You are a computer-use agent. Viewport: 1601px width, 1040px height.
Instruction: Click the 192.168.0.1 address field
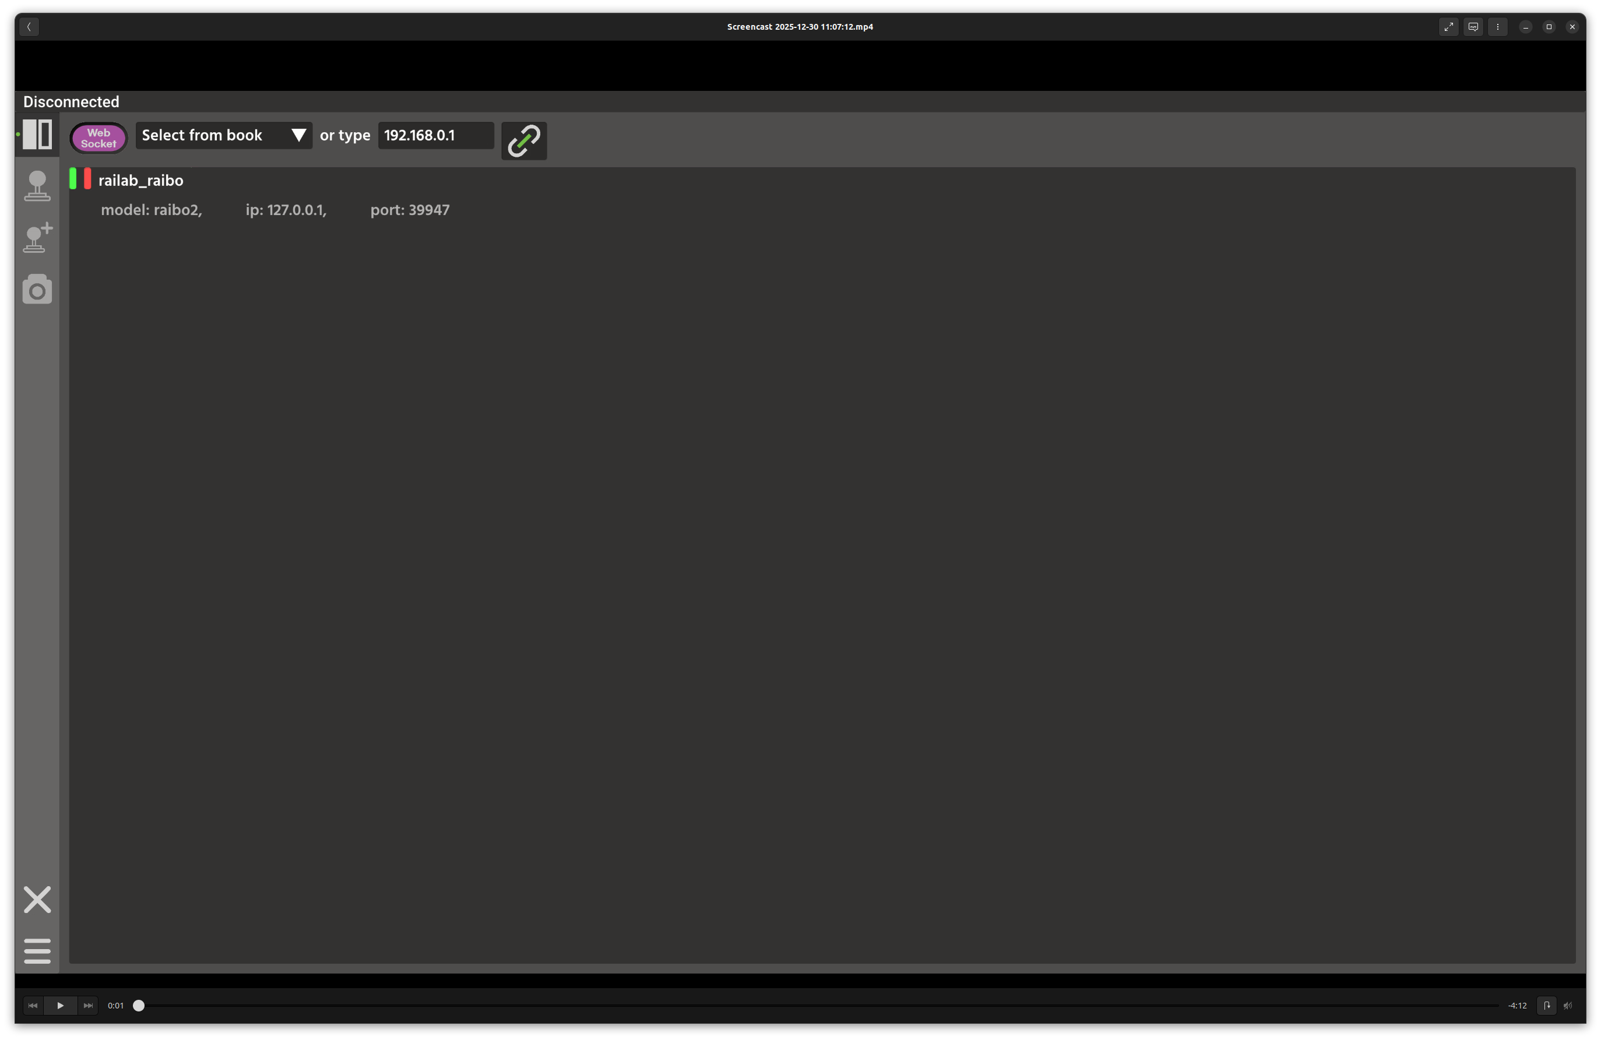pyautogui.click(x=435, y=135)
